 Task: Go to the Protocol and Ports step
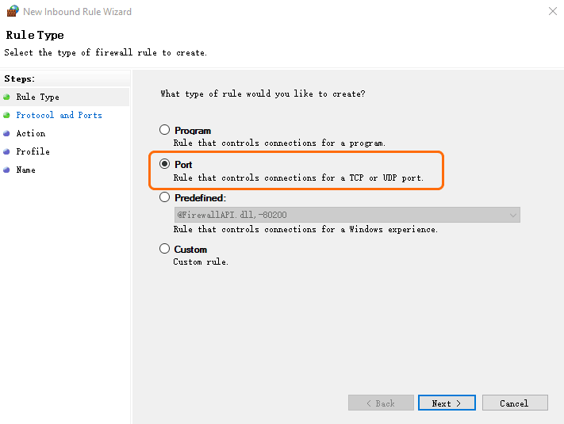(x=59, y=116)
